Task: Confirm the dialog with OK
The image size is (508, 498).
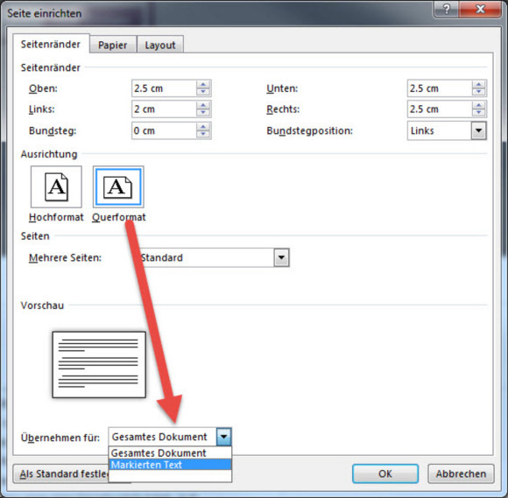Action: click(385, 473)
